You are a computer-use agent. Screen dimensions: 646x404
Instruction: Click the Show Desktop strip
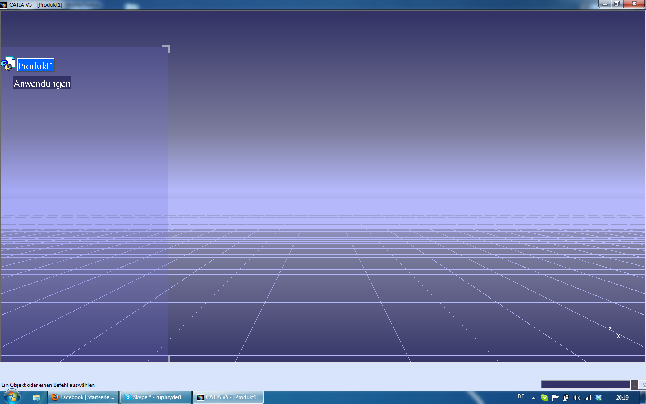(x=643, y=397)
